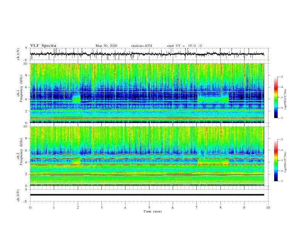Click the time axis tick label '5'

[149, 207]
